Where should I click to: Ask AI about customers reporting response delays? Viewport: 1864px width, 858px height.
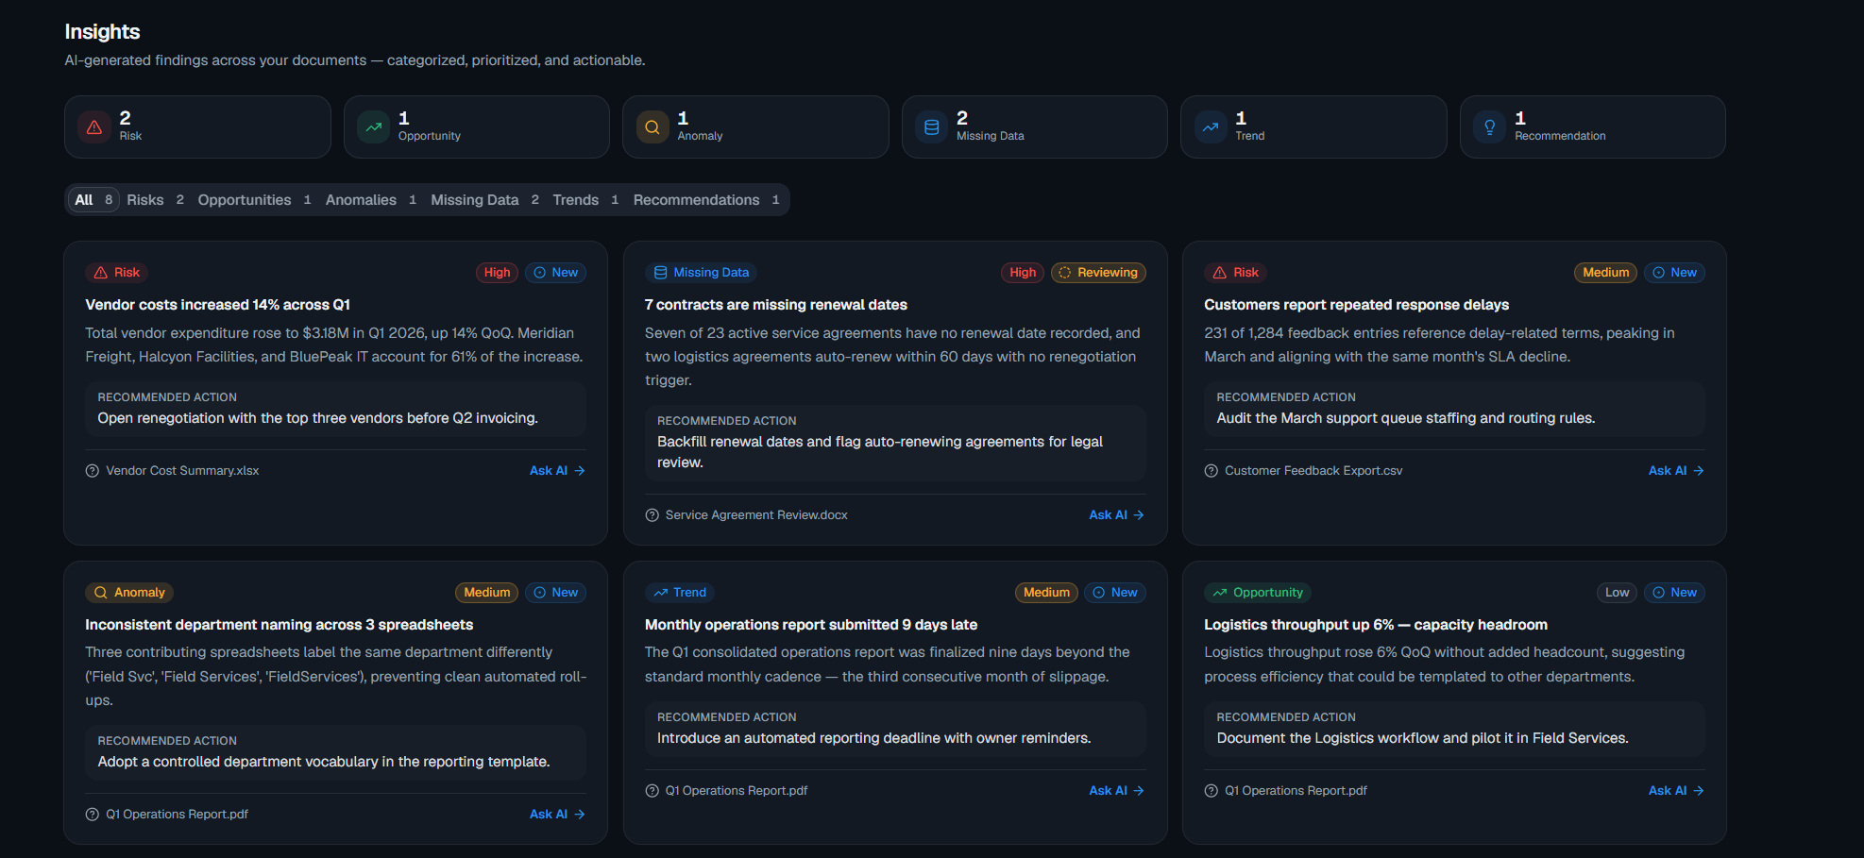pos(1676,471)
